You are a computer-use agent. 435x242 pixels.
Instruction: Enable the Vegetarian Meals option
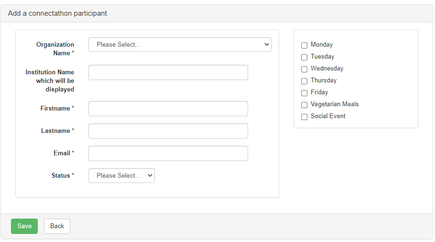tap(304, 105)
